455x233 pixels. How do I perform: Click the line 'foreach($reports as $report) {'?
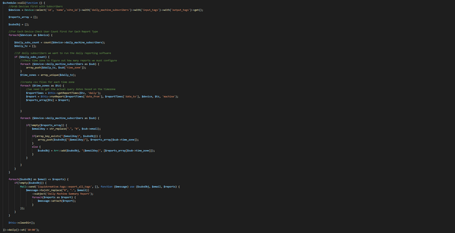(53, 197)
